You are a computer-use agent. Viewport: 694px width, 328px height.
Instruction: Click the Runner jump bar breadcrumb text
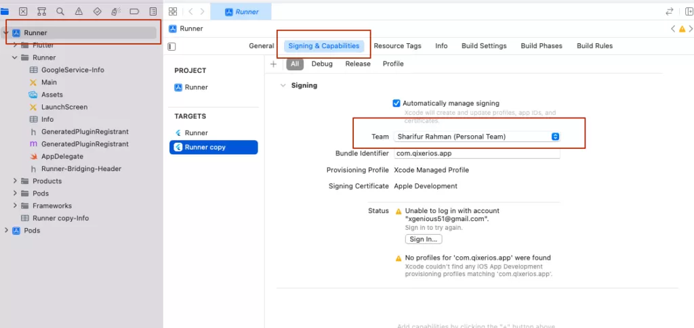[x=191, y=28]
